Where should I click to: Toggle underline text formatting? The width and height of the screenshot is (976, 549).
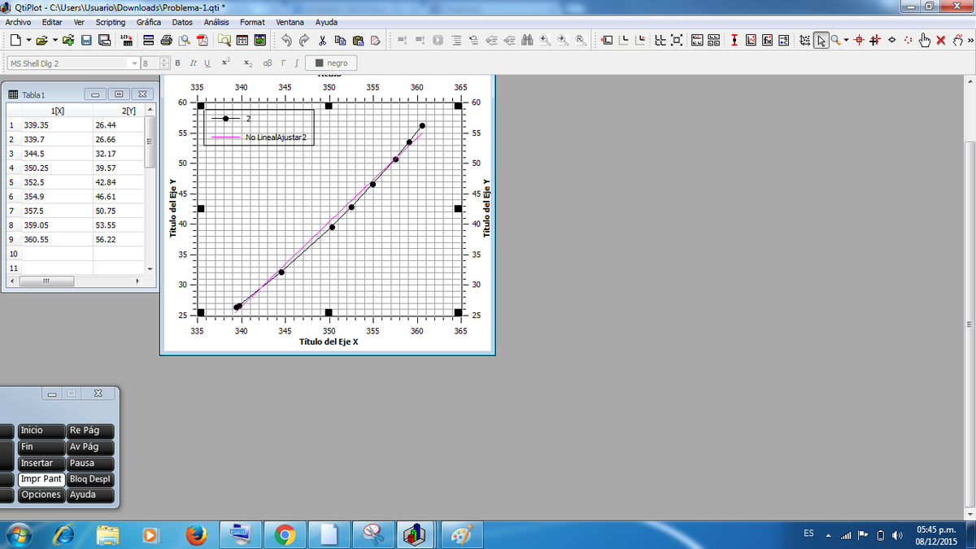pyautogui.click(x=207, y=63)
